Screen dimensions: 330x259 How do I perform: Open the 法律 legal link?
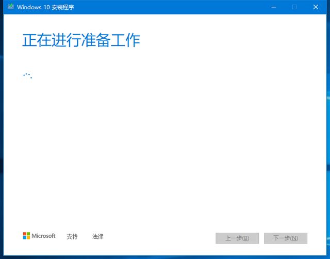(x=98, y=236)
